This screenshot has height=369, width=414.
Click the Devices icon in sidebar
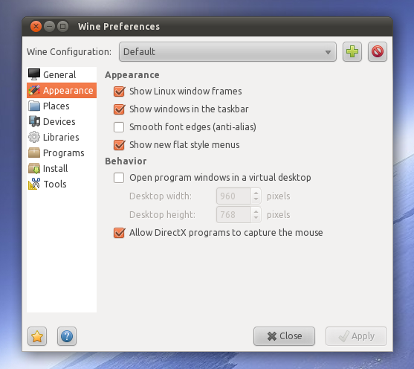click(x=34, y=121)
